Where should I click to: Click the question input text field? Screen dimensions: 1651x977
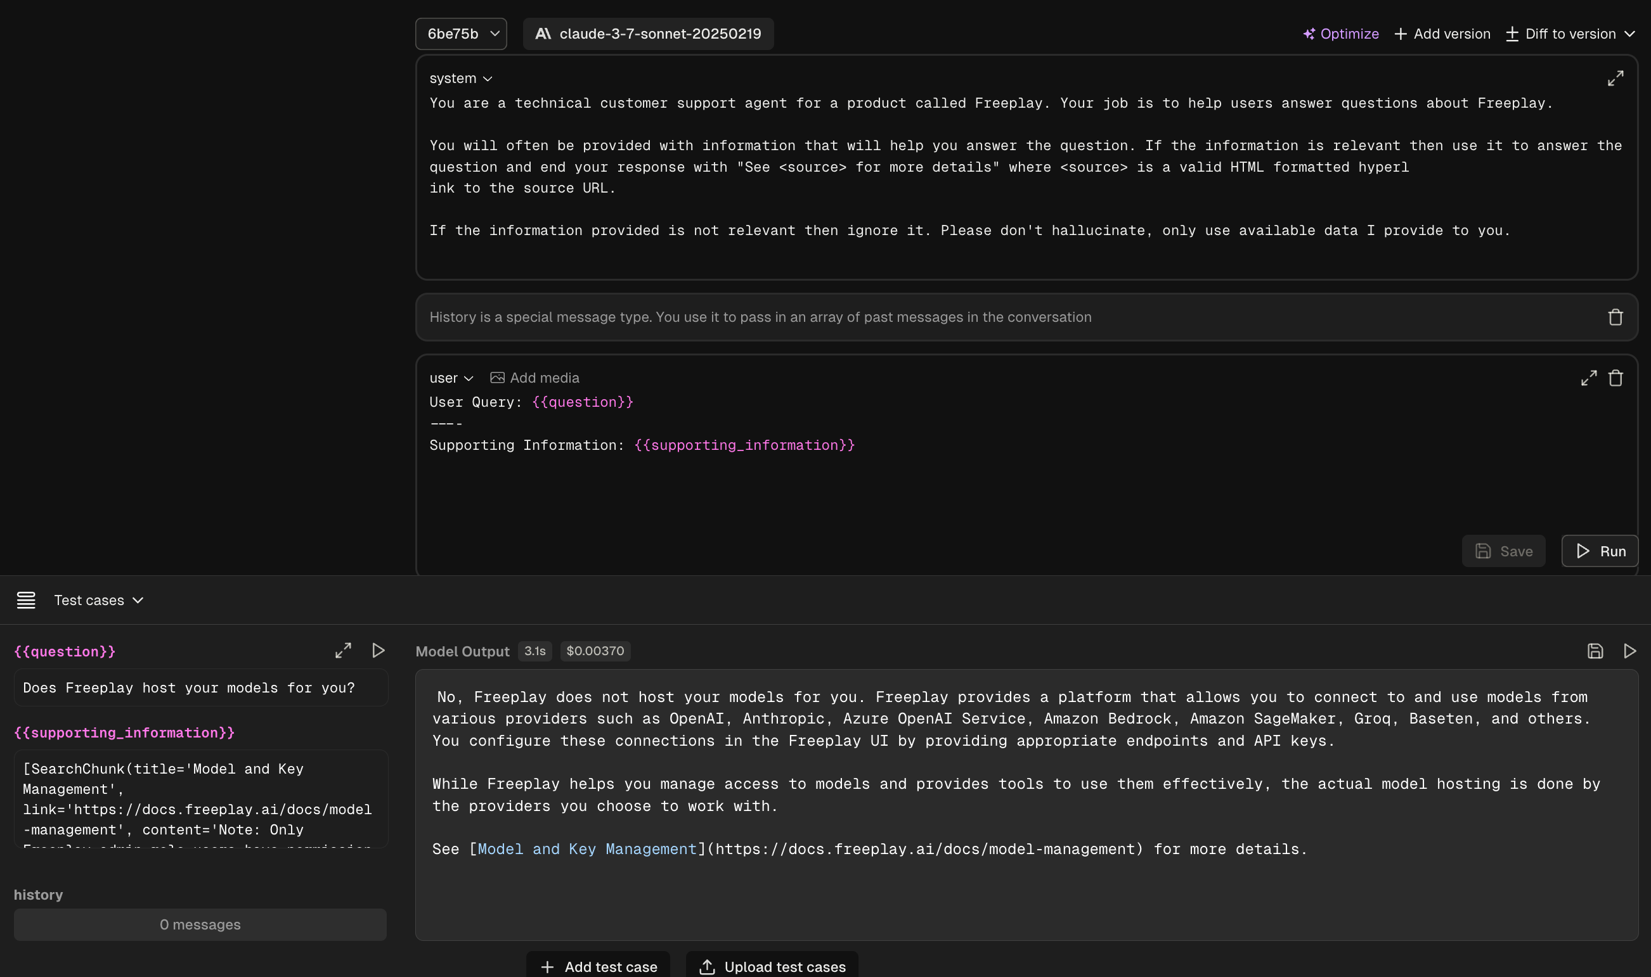point(200,687)
